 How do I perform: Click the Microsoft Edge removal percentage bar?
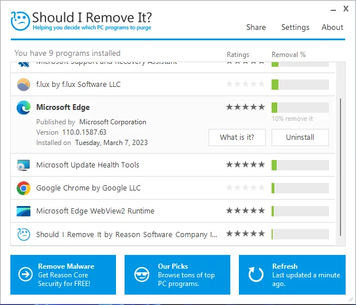(300, 108)
